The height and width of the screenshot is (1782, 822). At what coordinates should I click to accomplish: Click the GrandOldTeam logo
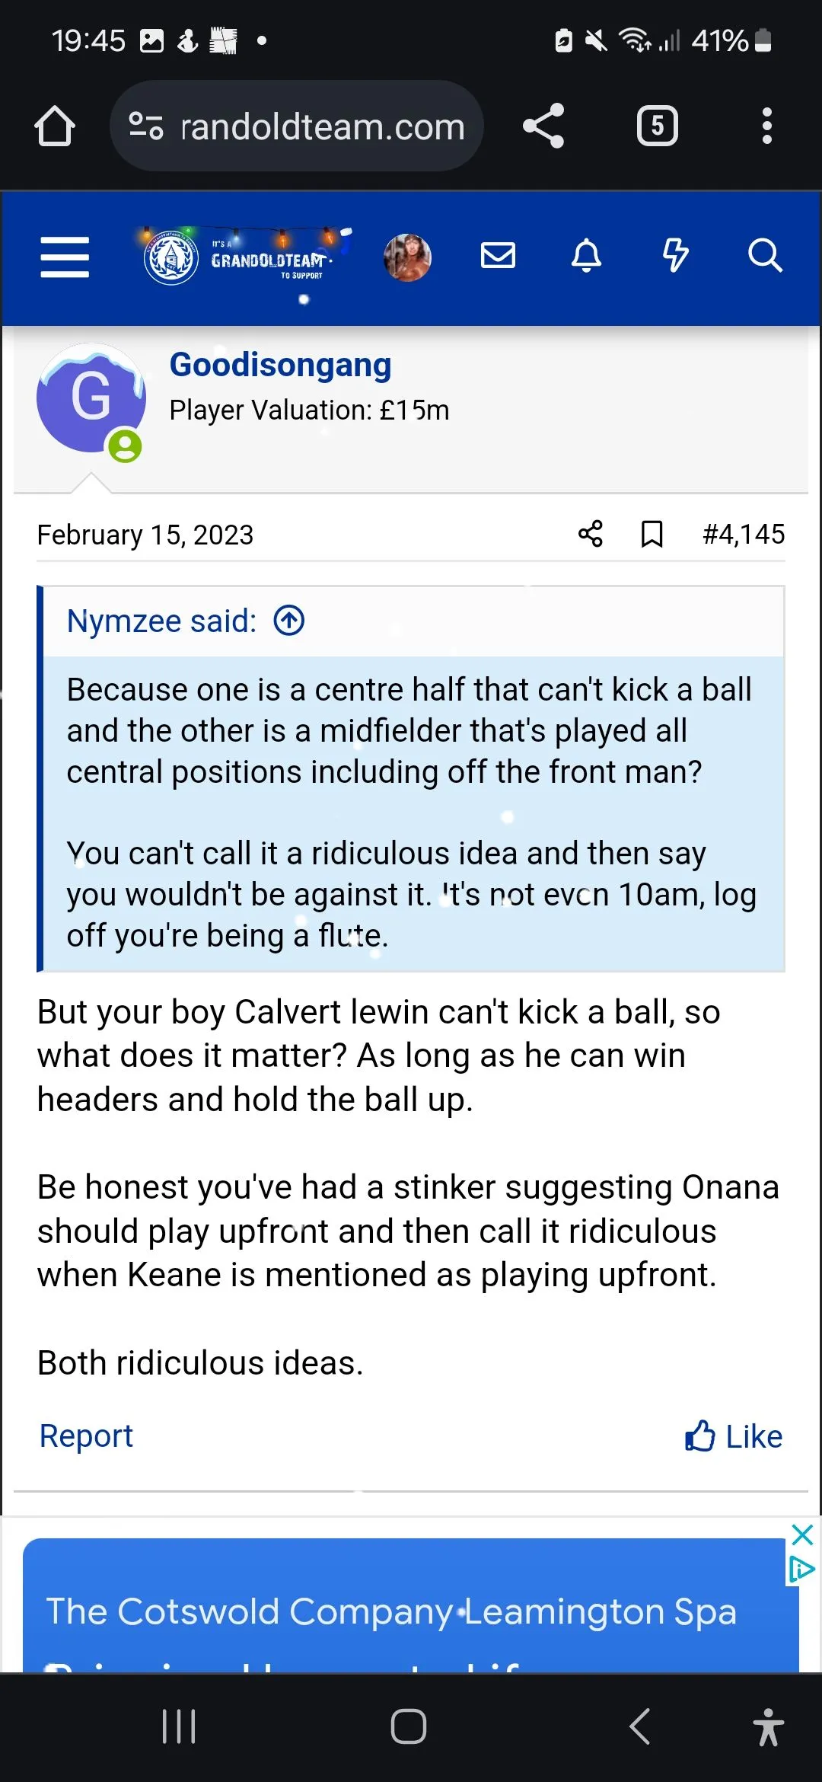[x=242, y=258]
